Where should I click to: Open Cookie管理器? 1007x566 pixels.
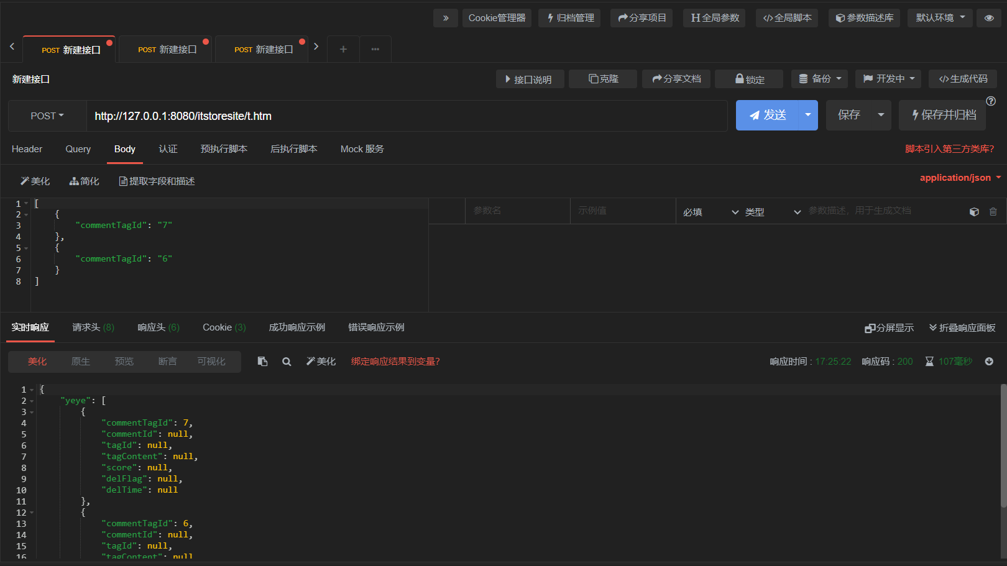coord(497,18)
